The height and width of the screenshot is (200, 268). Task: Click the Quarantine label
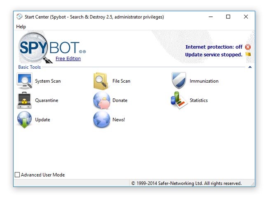pos(47,100)
